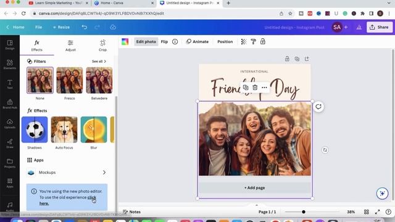Open the rainbow color swatch in toolbar
Screen dimensions: 395x222
(x=125, y=42)
